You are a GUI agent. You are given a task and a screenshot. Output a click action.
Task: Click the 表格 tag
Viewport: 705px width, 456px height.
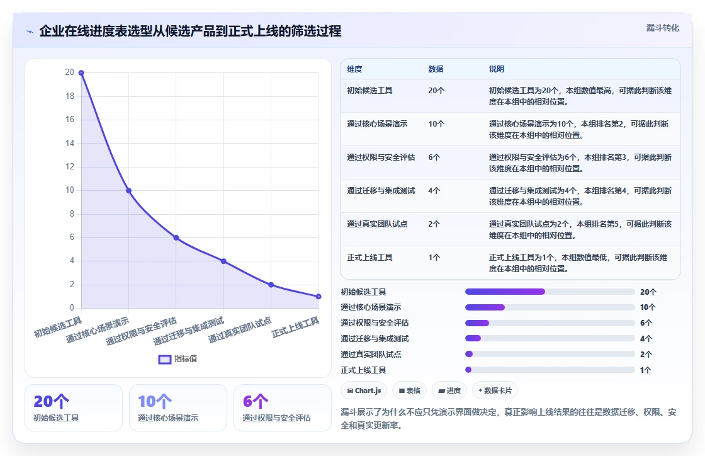410,390
